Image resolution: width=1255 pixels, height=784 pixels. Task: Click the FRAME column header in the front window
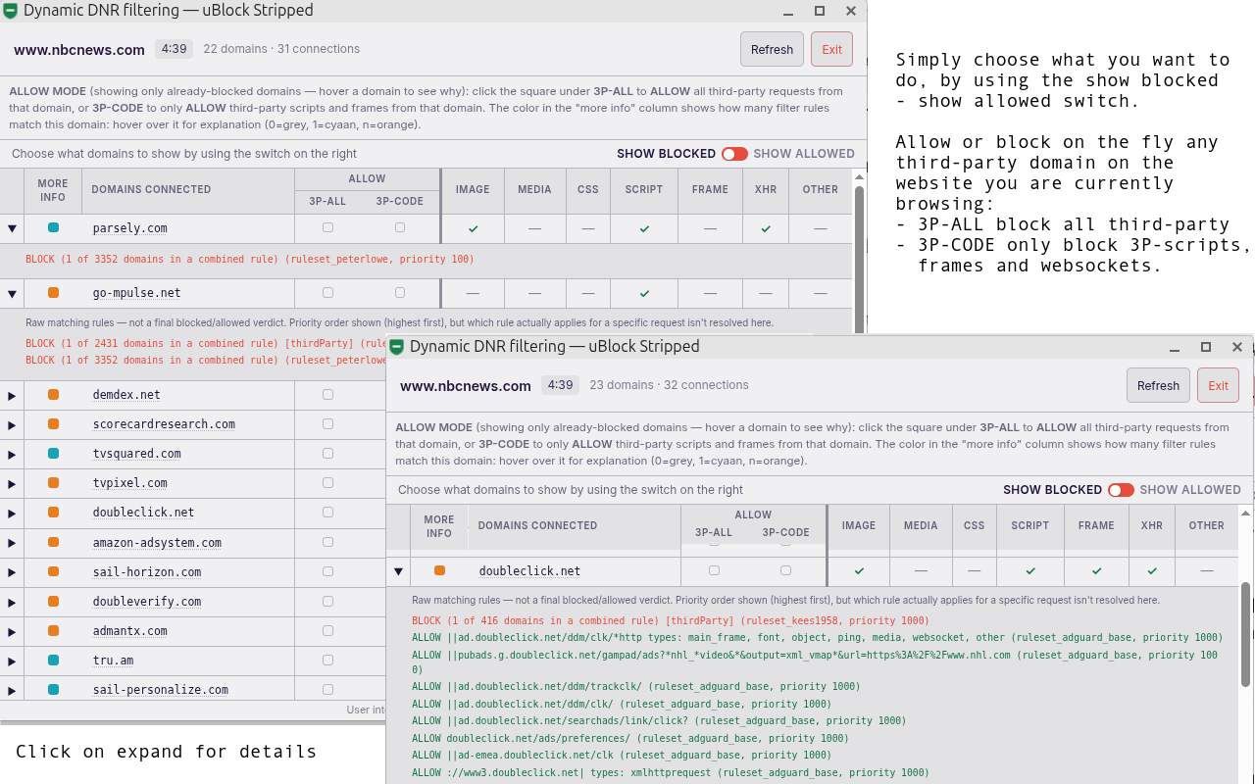click(x=1096, y=526)
